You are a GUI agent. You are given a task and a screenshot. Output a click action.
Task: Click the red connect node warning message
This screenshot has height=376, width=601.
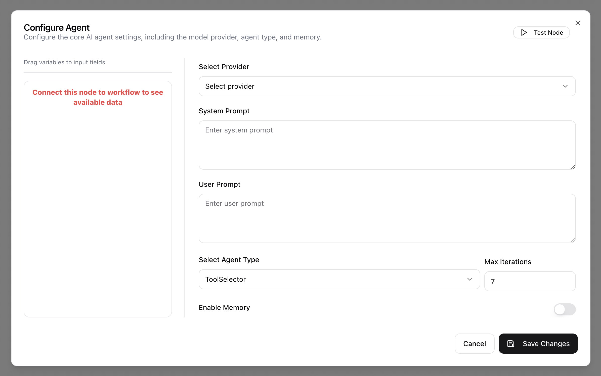pos(98,97)
